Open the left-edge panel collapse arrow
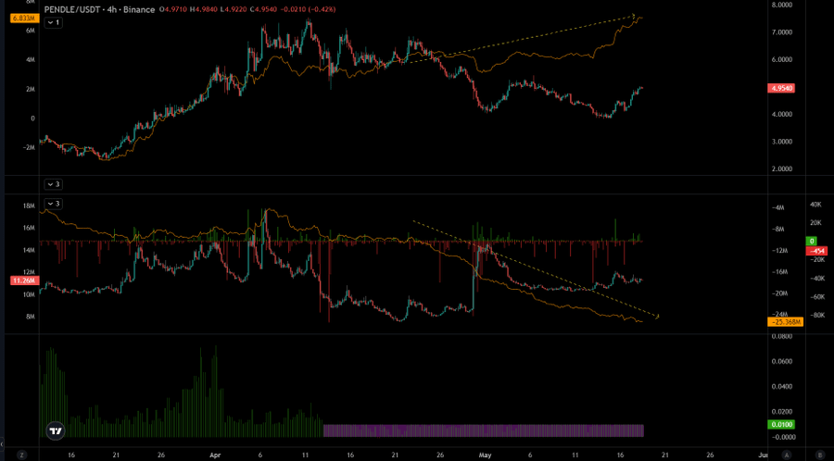 tap(2, 442)
